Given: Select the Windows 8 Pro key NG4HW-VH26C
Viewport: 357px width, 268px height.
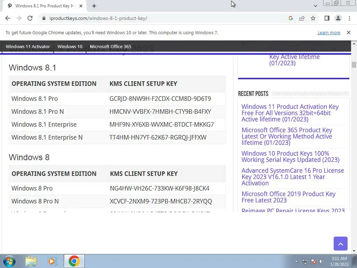Looking at the screenshot, I should point(160,188).
